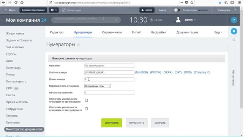Open the admin panel menu button
This screenshot has height=137, width=243.
coord(10,10)
